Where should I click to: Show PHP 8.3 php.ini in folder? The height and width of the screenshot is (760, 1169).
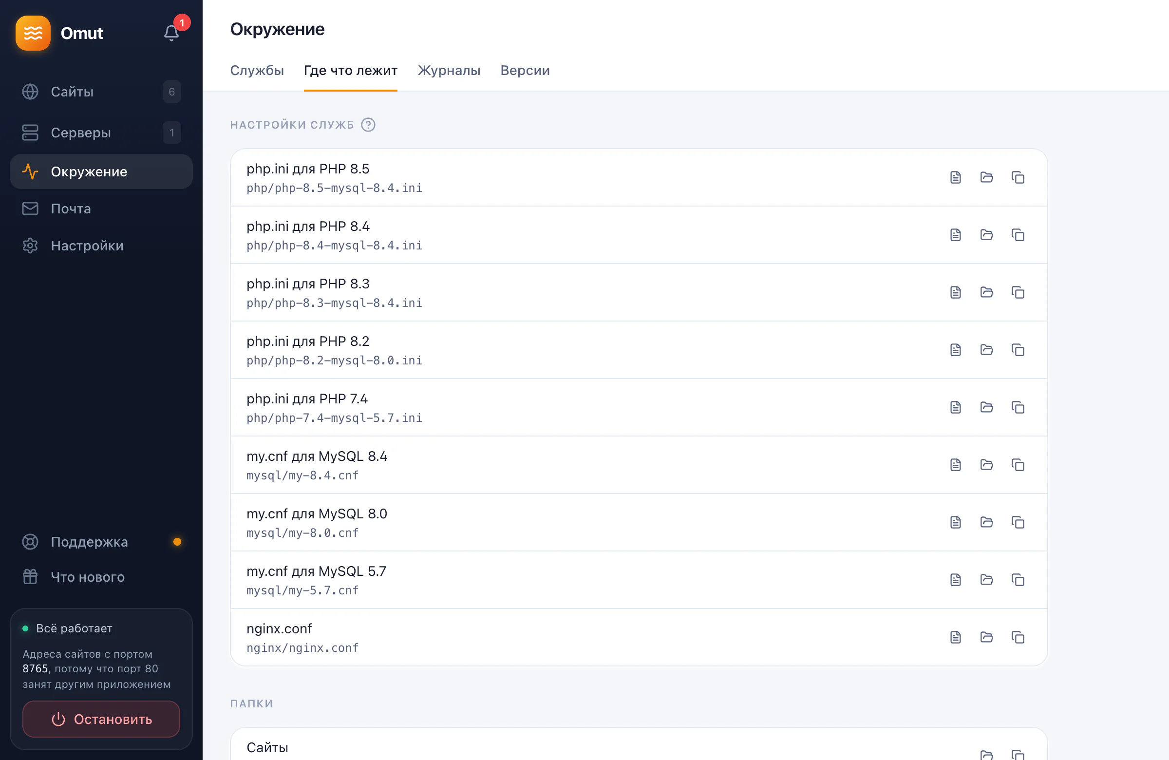tap(986, 292)
